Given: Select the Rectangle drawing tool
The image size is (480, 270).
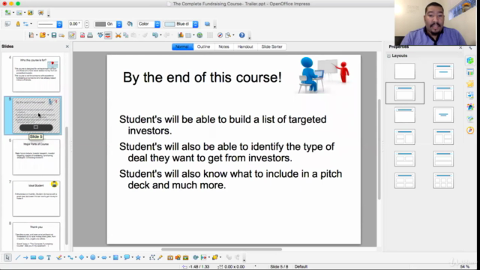Looking at the screenshot, I should 33,257.
